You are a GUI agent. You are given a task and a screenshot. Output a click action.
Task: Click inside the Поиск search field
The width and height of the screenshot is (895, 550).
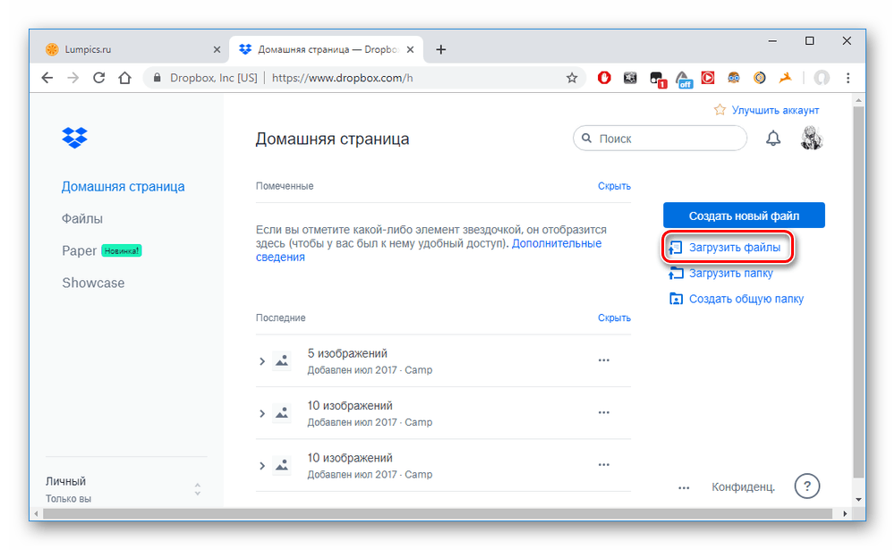point(660,138)
